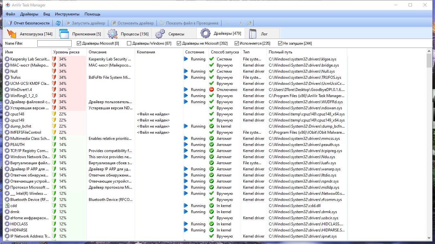The image size is (435, 244).
Task: Open the Драйверы menu
Action: click(29, 14)
